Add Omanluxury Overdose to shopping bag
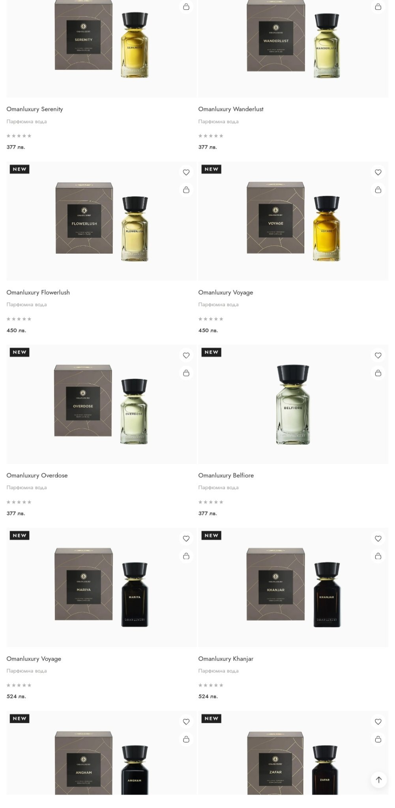 186,373
